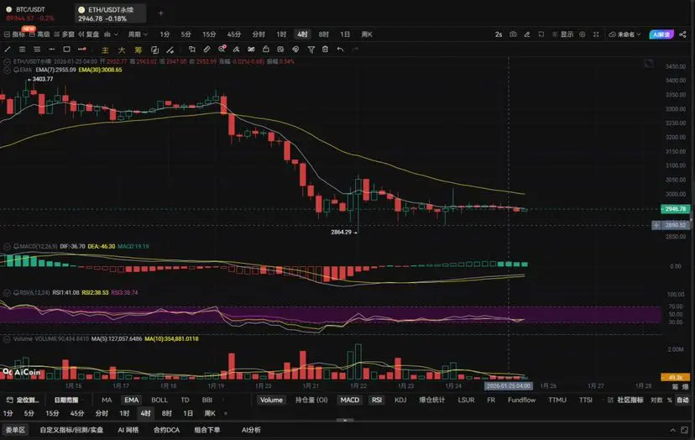Collapse the Volume panel

(x=7, y=339)
